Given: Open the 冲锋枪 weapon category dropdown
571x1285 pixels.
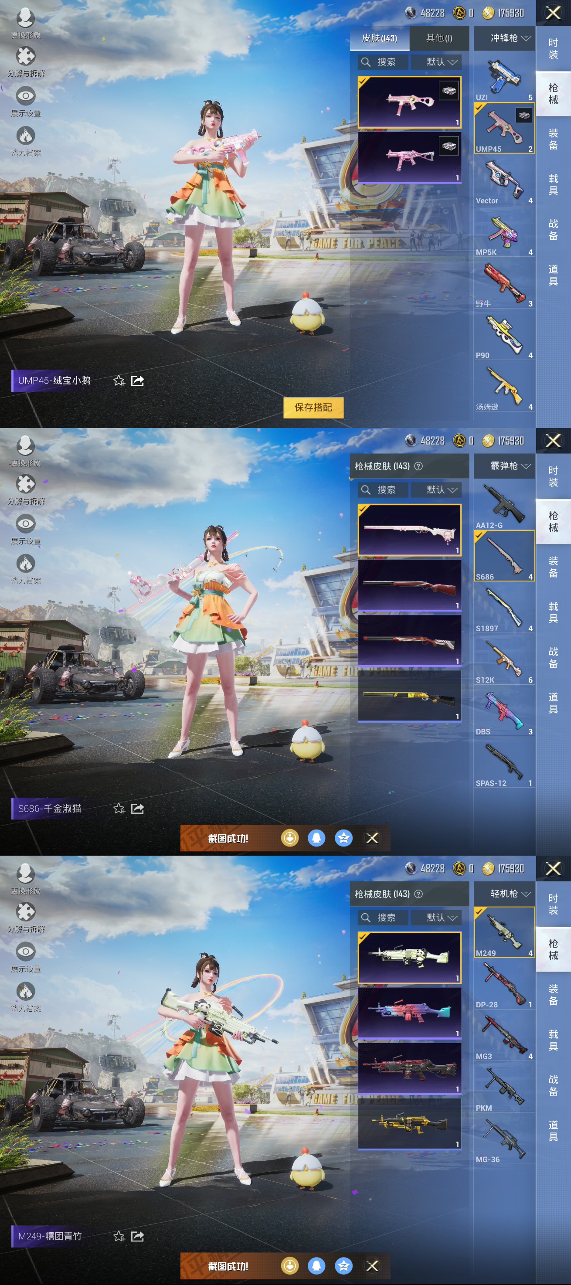Looking at the screenshot, I should pyautogui.click(x=510, y=38).
